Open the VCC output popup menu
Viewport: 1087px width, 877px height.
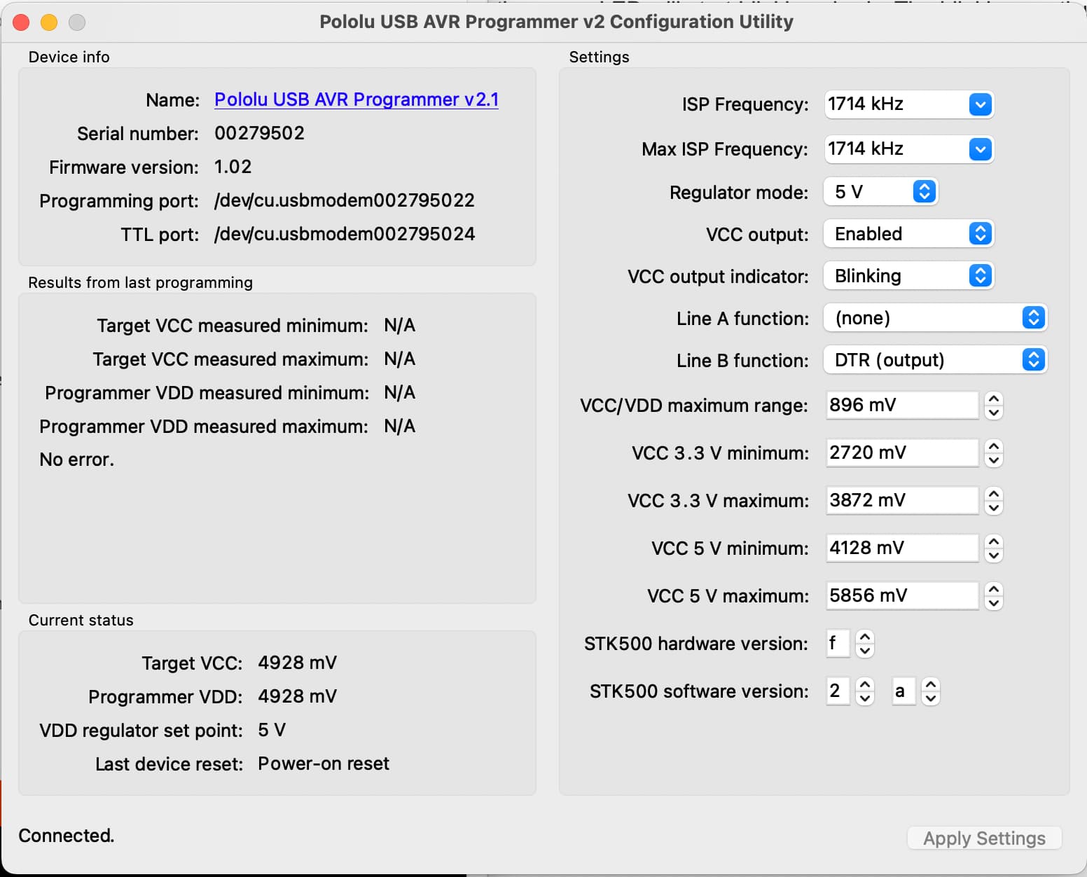click(x=908, y=234)
